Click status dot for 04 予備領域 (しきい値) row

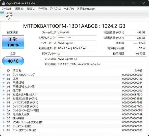(x=4, y=87)
